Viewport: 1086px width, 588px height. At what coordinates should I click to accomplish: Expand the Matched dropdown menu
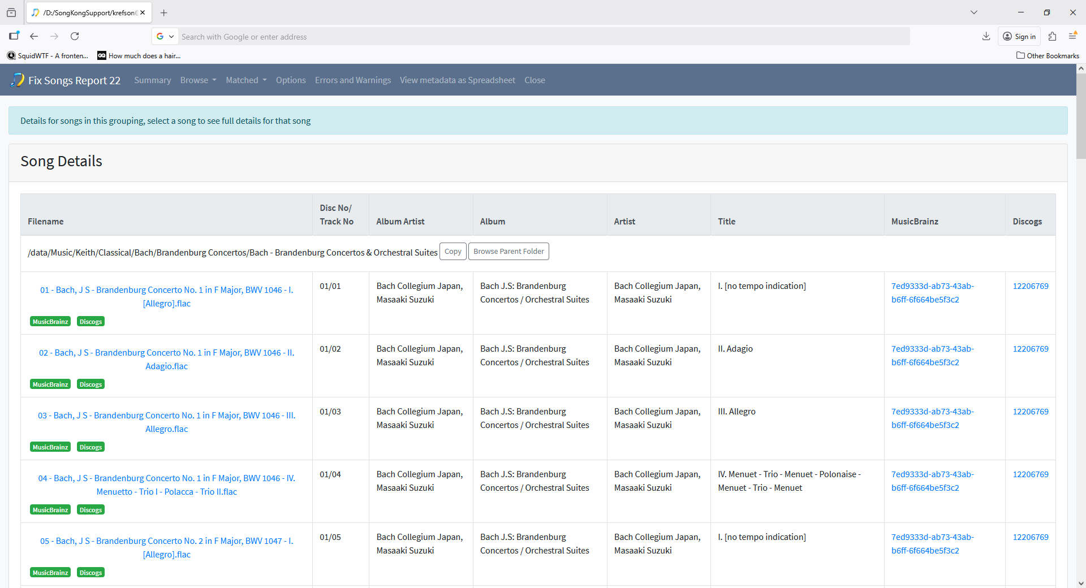pos(246,80)
